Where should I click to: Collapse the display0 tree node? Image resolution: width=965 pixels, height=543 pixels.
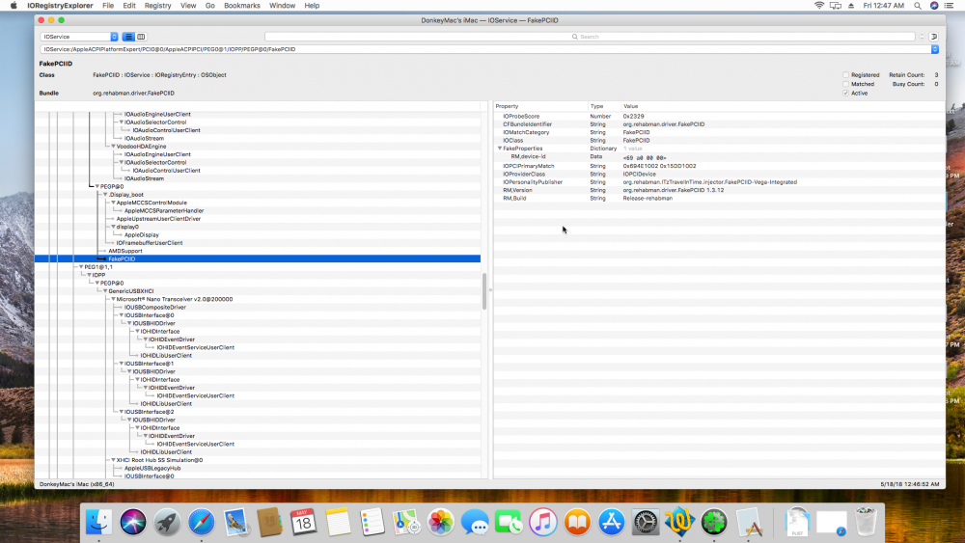[113, 227]
